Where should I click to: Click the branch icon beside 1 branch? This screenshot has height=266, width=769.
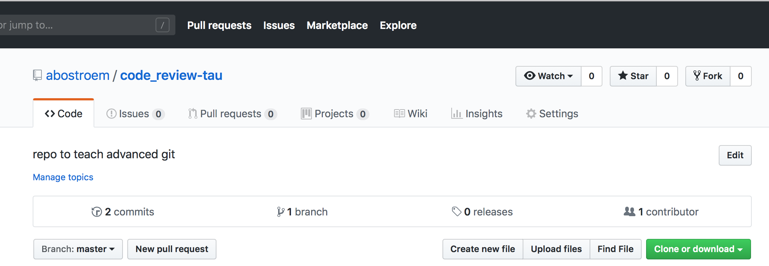tap(281, 212)
